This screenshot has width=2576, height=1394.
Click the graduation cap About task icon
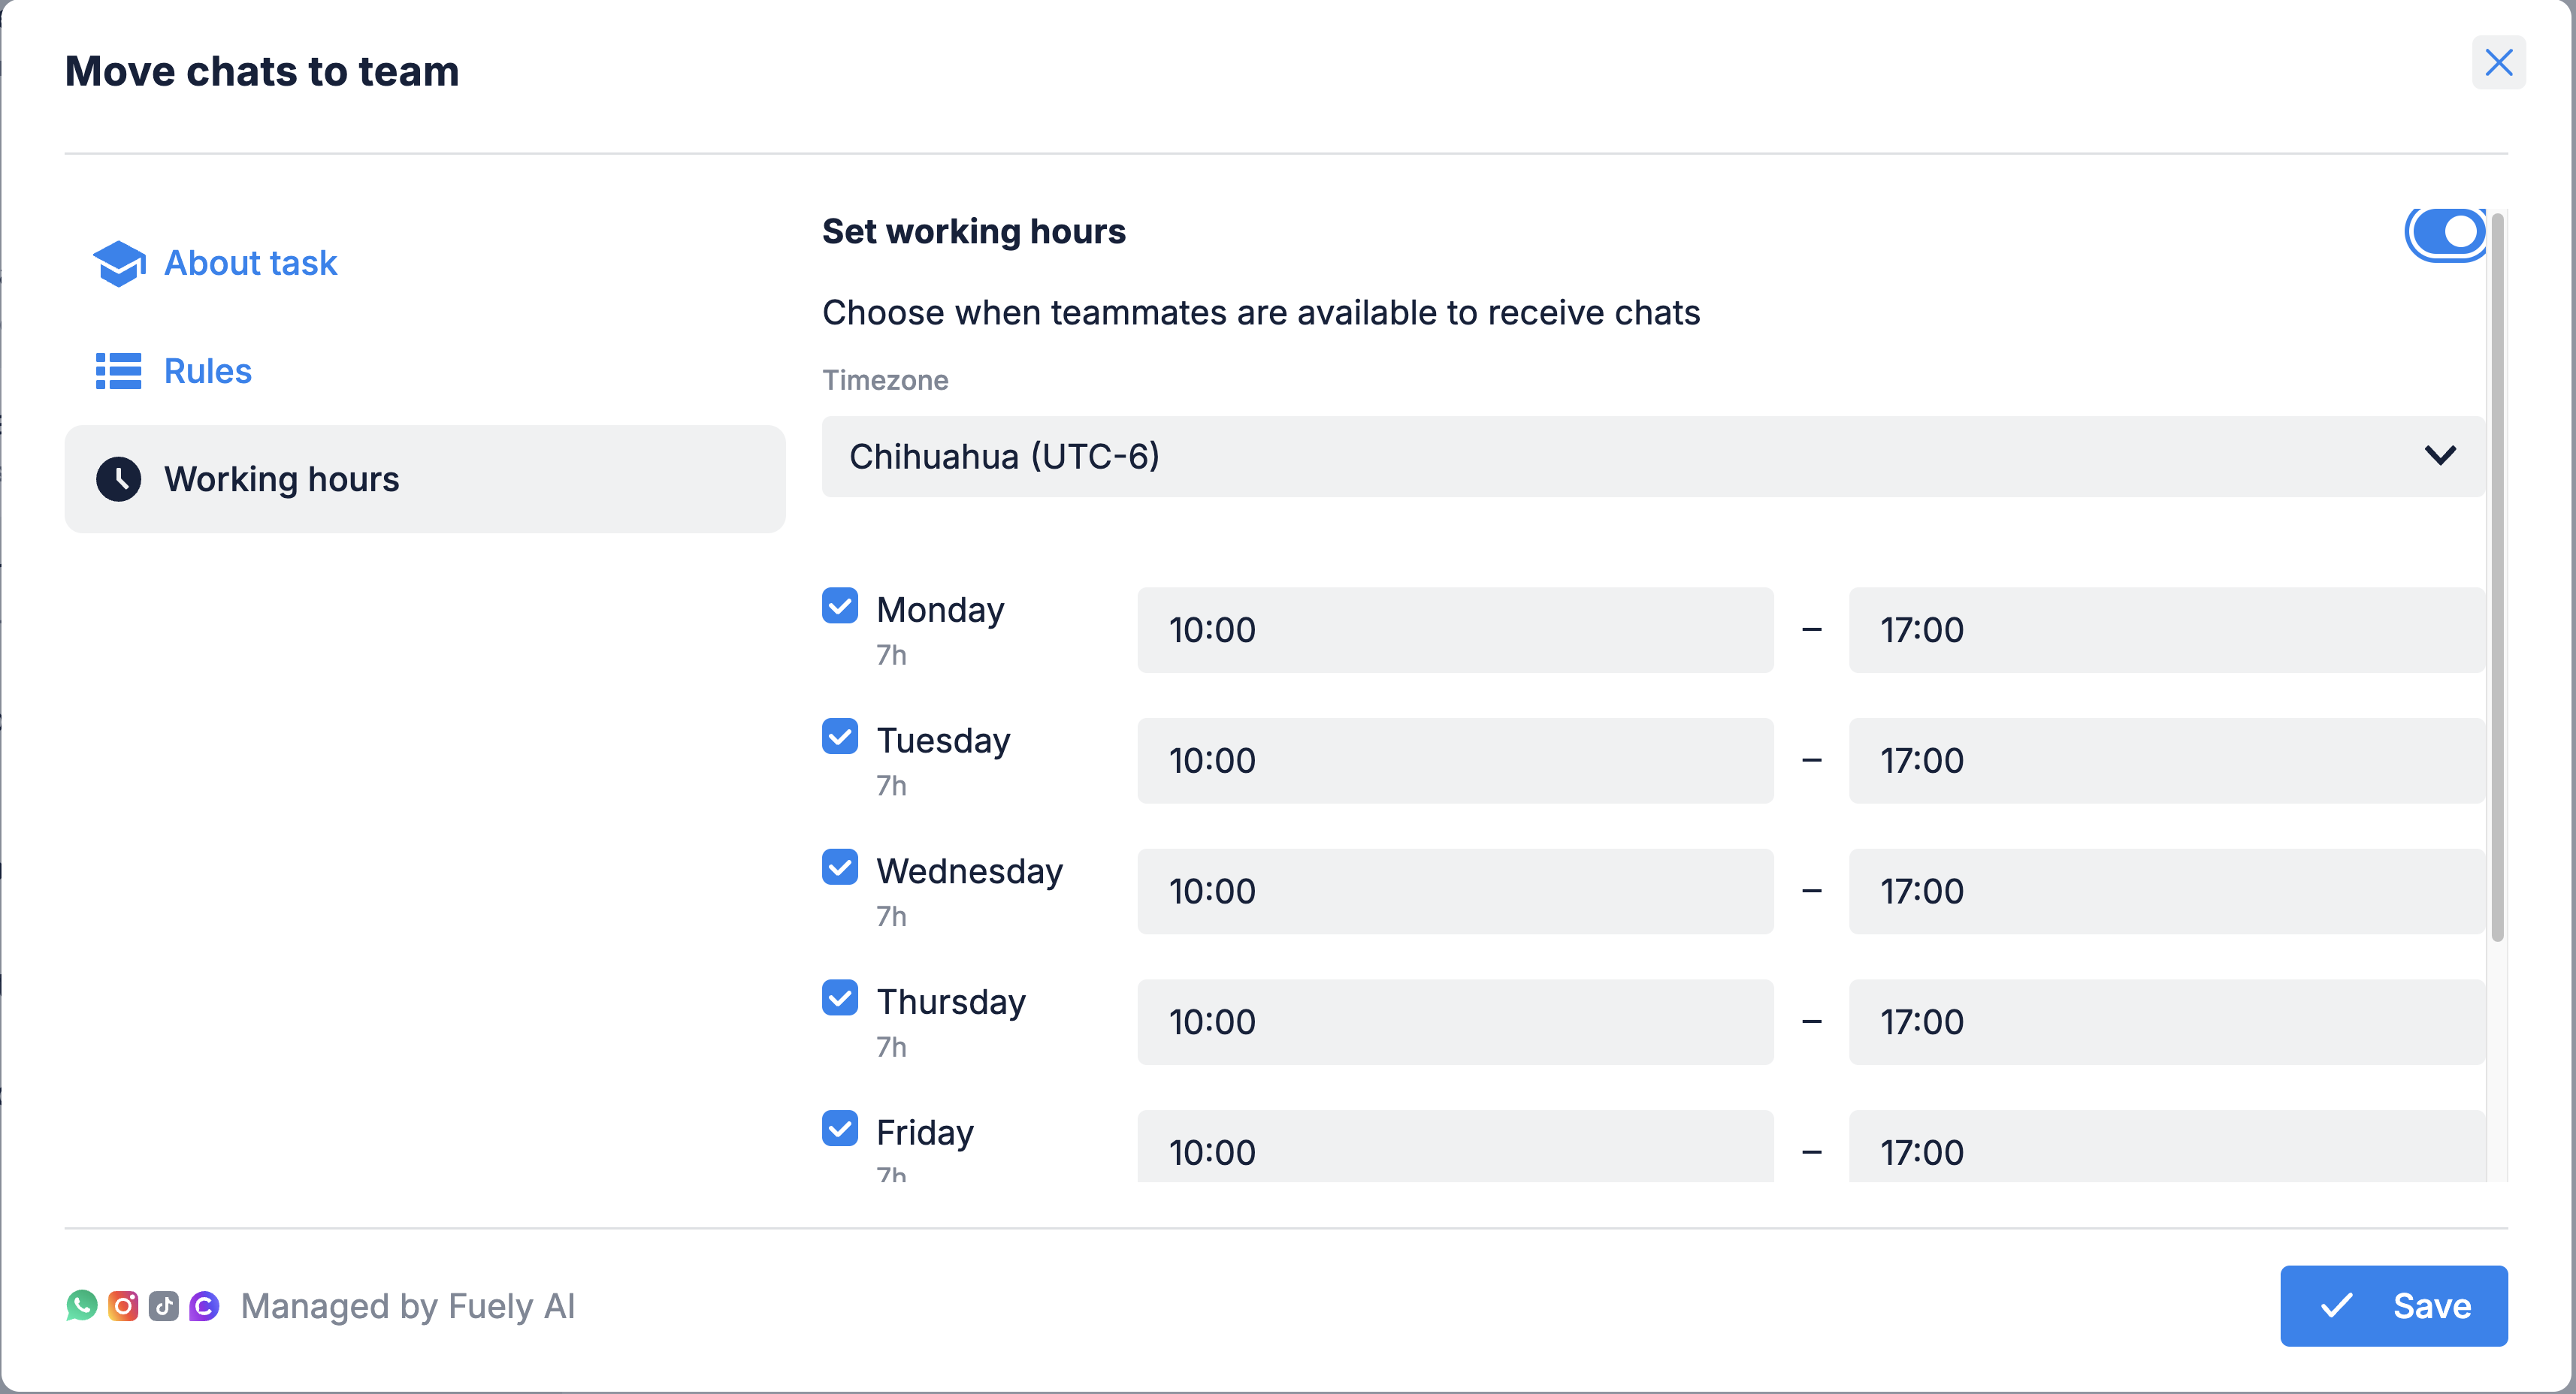[119, 263]
